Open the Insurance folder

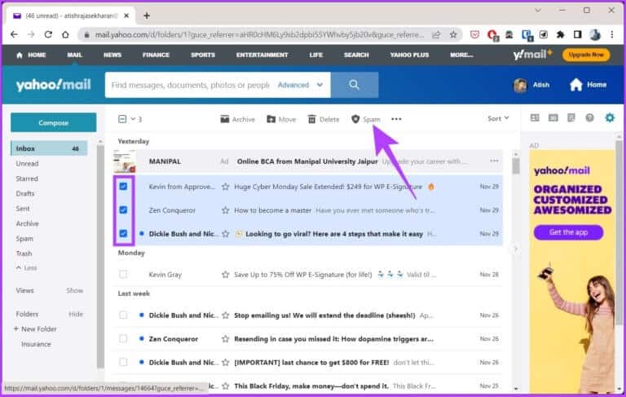36,344
